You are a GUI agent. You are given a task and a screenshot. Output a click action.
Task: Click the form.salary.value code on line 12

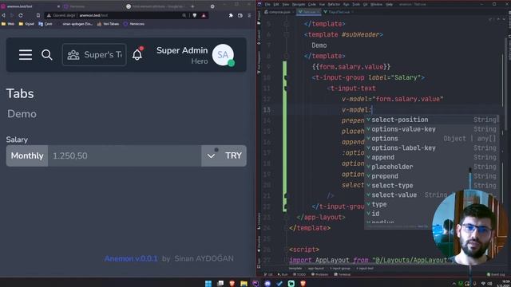[x=407, y=99]
